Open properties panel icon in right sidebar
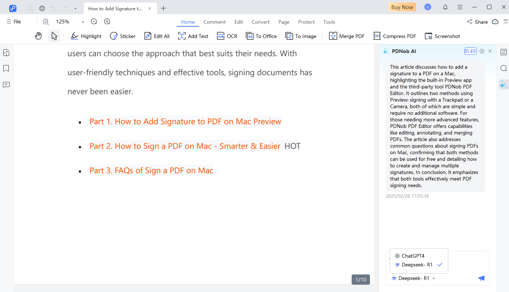Image resolution: width=509 pixels, height=292 pixels. tap(504, 52)
